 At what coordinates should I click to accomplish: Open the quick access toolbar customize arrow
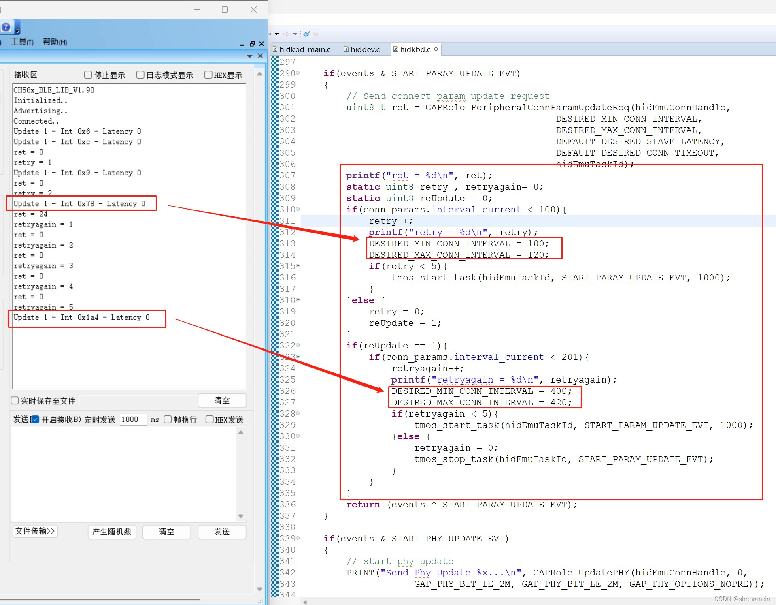[17, 30]
